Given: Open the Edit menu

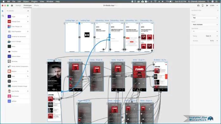Looking at the screenshot, I should [x=19, y=1].
